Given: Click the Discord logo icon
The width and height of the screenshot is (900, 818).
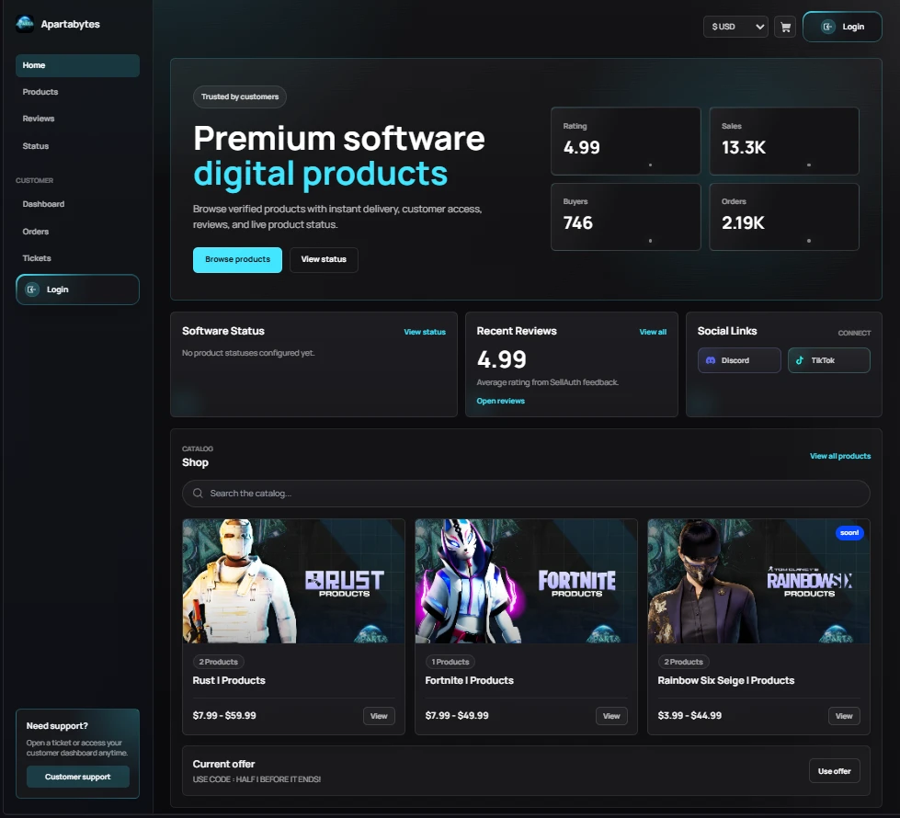Looking at the screenshot, I should pyautogui.click(x=711, y=360).
